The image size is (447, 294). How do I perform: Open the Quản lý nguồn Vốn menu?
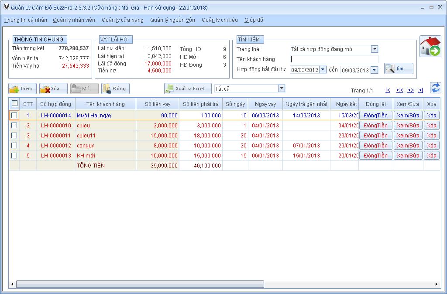tap(172, 20)
